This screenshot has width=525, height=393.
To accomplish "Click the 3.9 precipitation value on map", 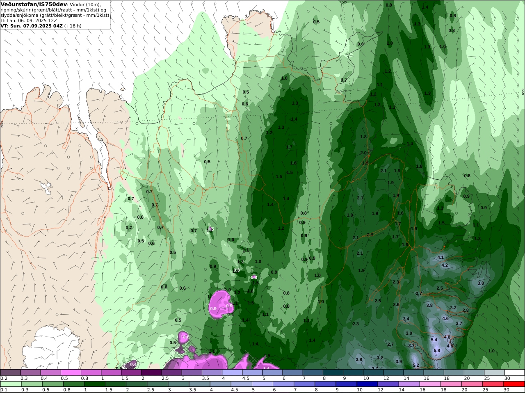I will [399, 361].
